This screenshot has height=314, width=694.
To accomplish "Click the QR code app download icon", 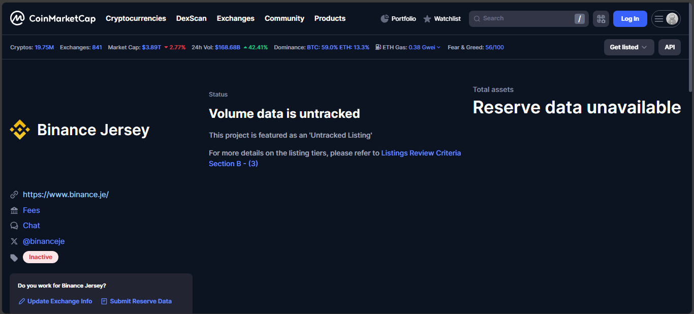I will pyautogui.click(x=601, y=19).
